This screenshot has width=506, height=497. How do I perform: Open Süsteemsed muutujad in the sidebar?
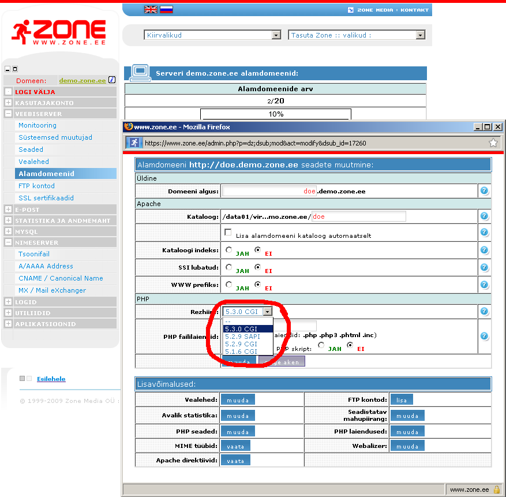pos(55,137)
